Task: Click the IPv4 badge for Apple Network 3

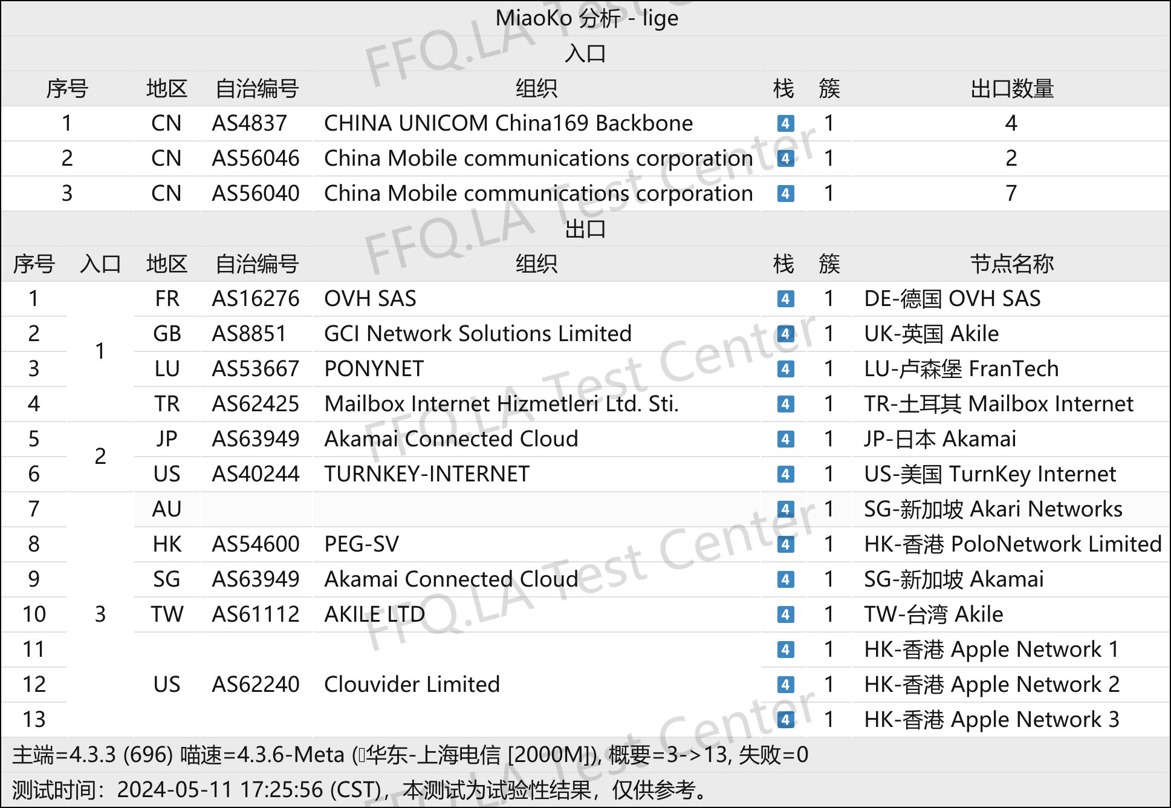Action: [x=785, y=720]
